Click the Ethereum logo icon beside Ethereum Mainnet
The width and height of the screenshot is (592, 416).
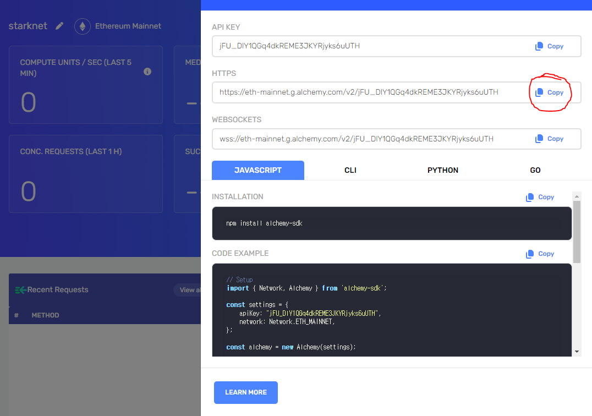[x=83, y=26]
